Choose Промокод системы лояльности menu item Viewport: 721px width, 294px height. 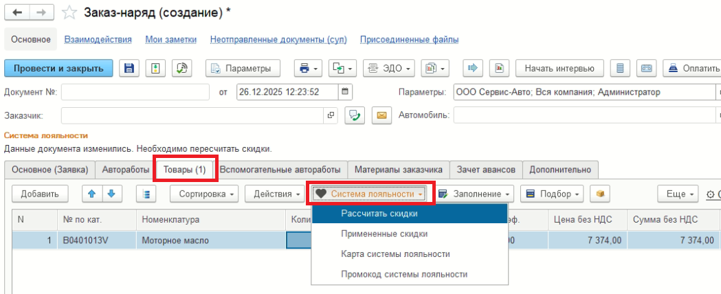coord(404,274)
